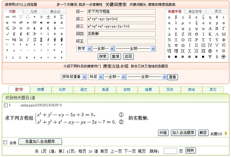
Task: Click the 批量加入自选题库 button
Action: [x=40, y=142]
